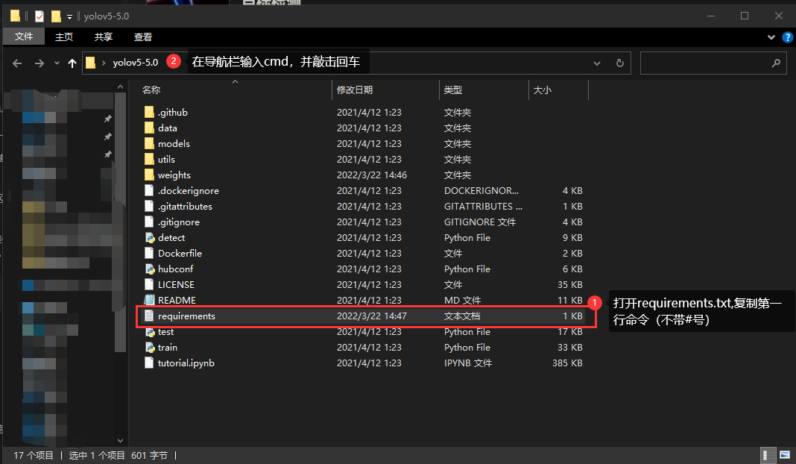796x464 pixels.
Task: Switch to large icons view layout
Action: point(785,455)
